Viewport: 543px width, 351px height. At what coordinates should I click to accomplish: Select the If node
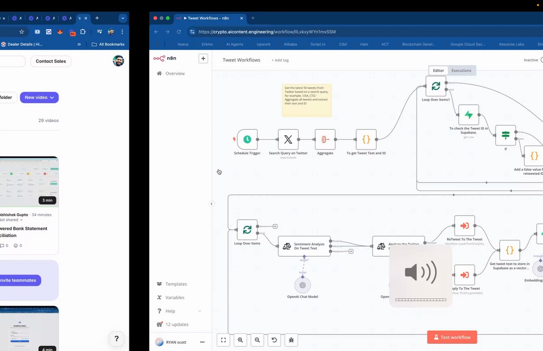point(506,135)
